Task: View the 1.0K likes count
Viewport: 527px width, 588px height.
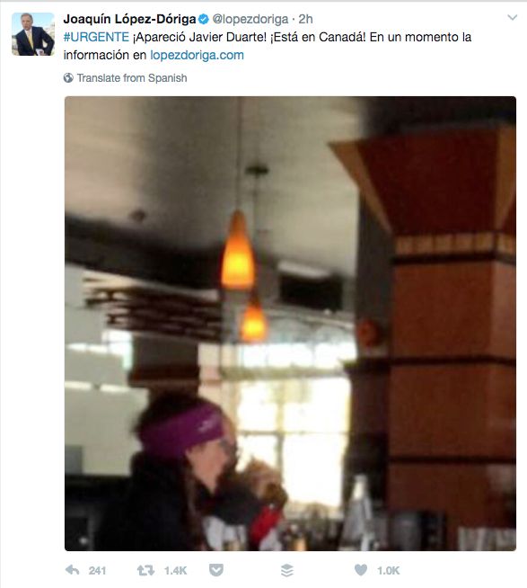Action: pos(389,570)
